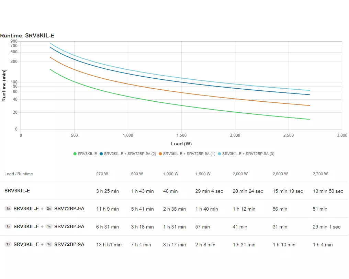The width and height of the screenshot is (349, 279).
Task: Click the 270 W column header
Action: pyautogui.click(x=102, y=174)
